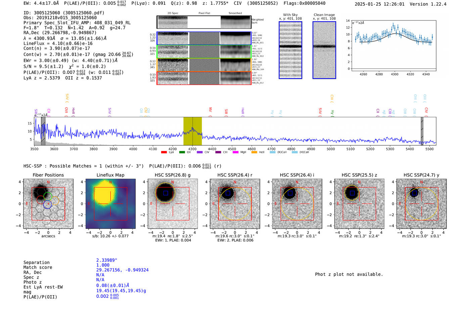This screenshot has height=320, width=470.
Task: Click the Gaussian line-fit plot near 4300Å
Action: pyautogui.click(x=393, y=46)
